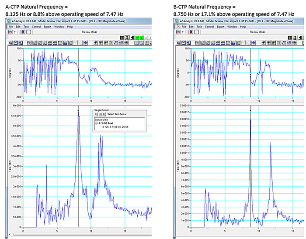Close Single Cursor panel with X button

tap(96, 114)
